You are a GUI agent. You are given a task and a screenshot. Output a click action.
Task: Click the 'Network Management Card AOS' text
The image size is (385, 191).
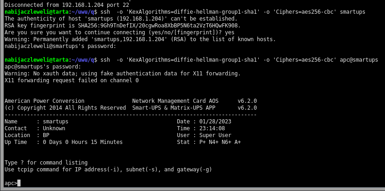[175, 101]
